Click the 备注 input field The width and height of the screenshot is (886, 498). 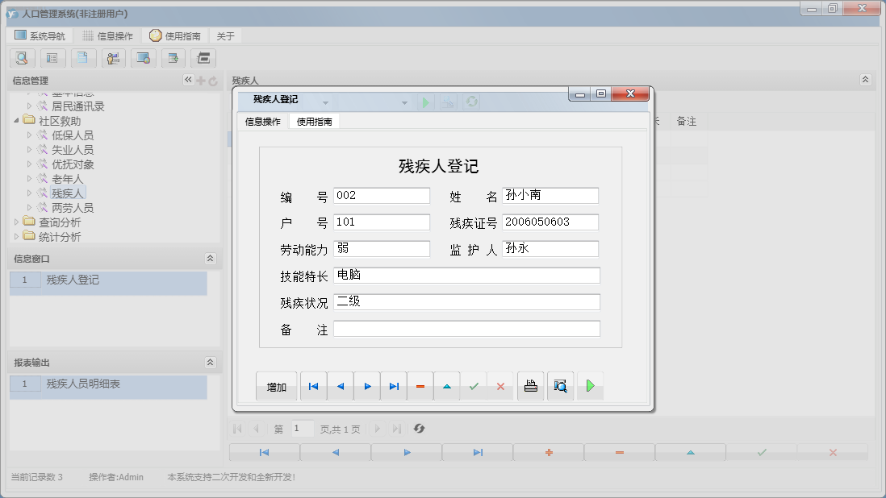point(466,329)
